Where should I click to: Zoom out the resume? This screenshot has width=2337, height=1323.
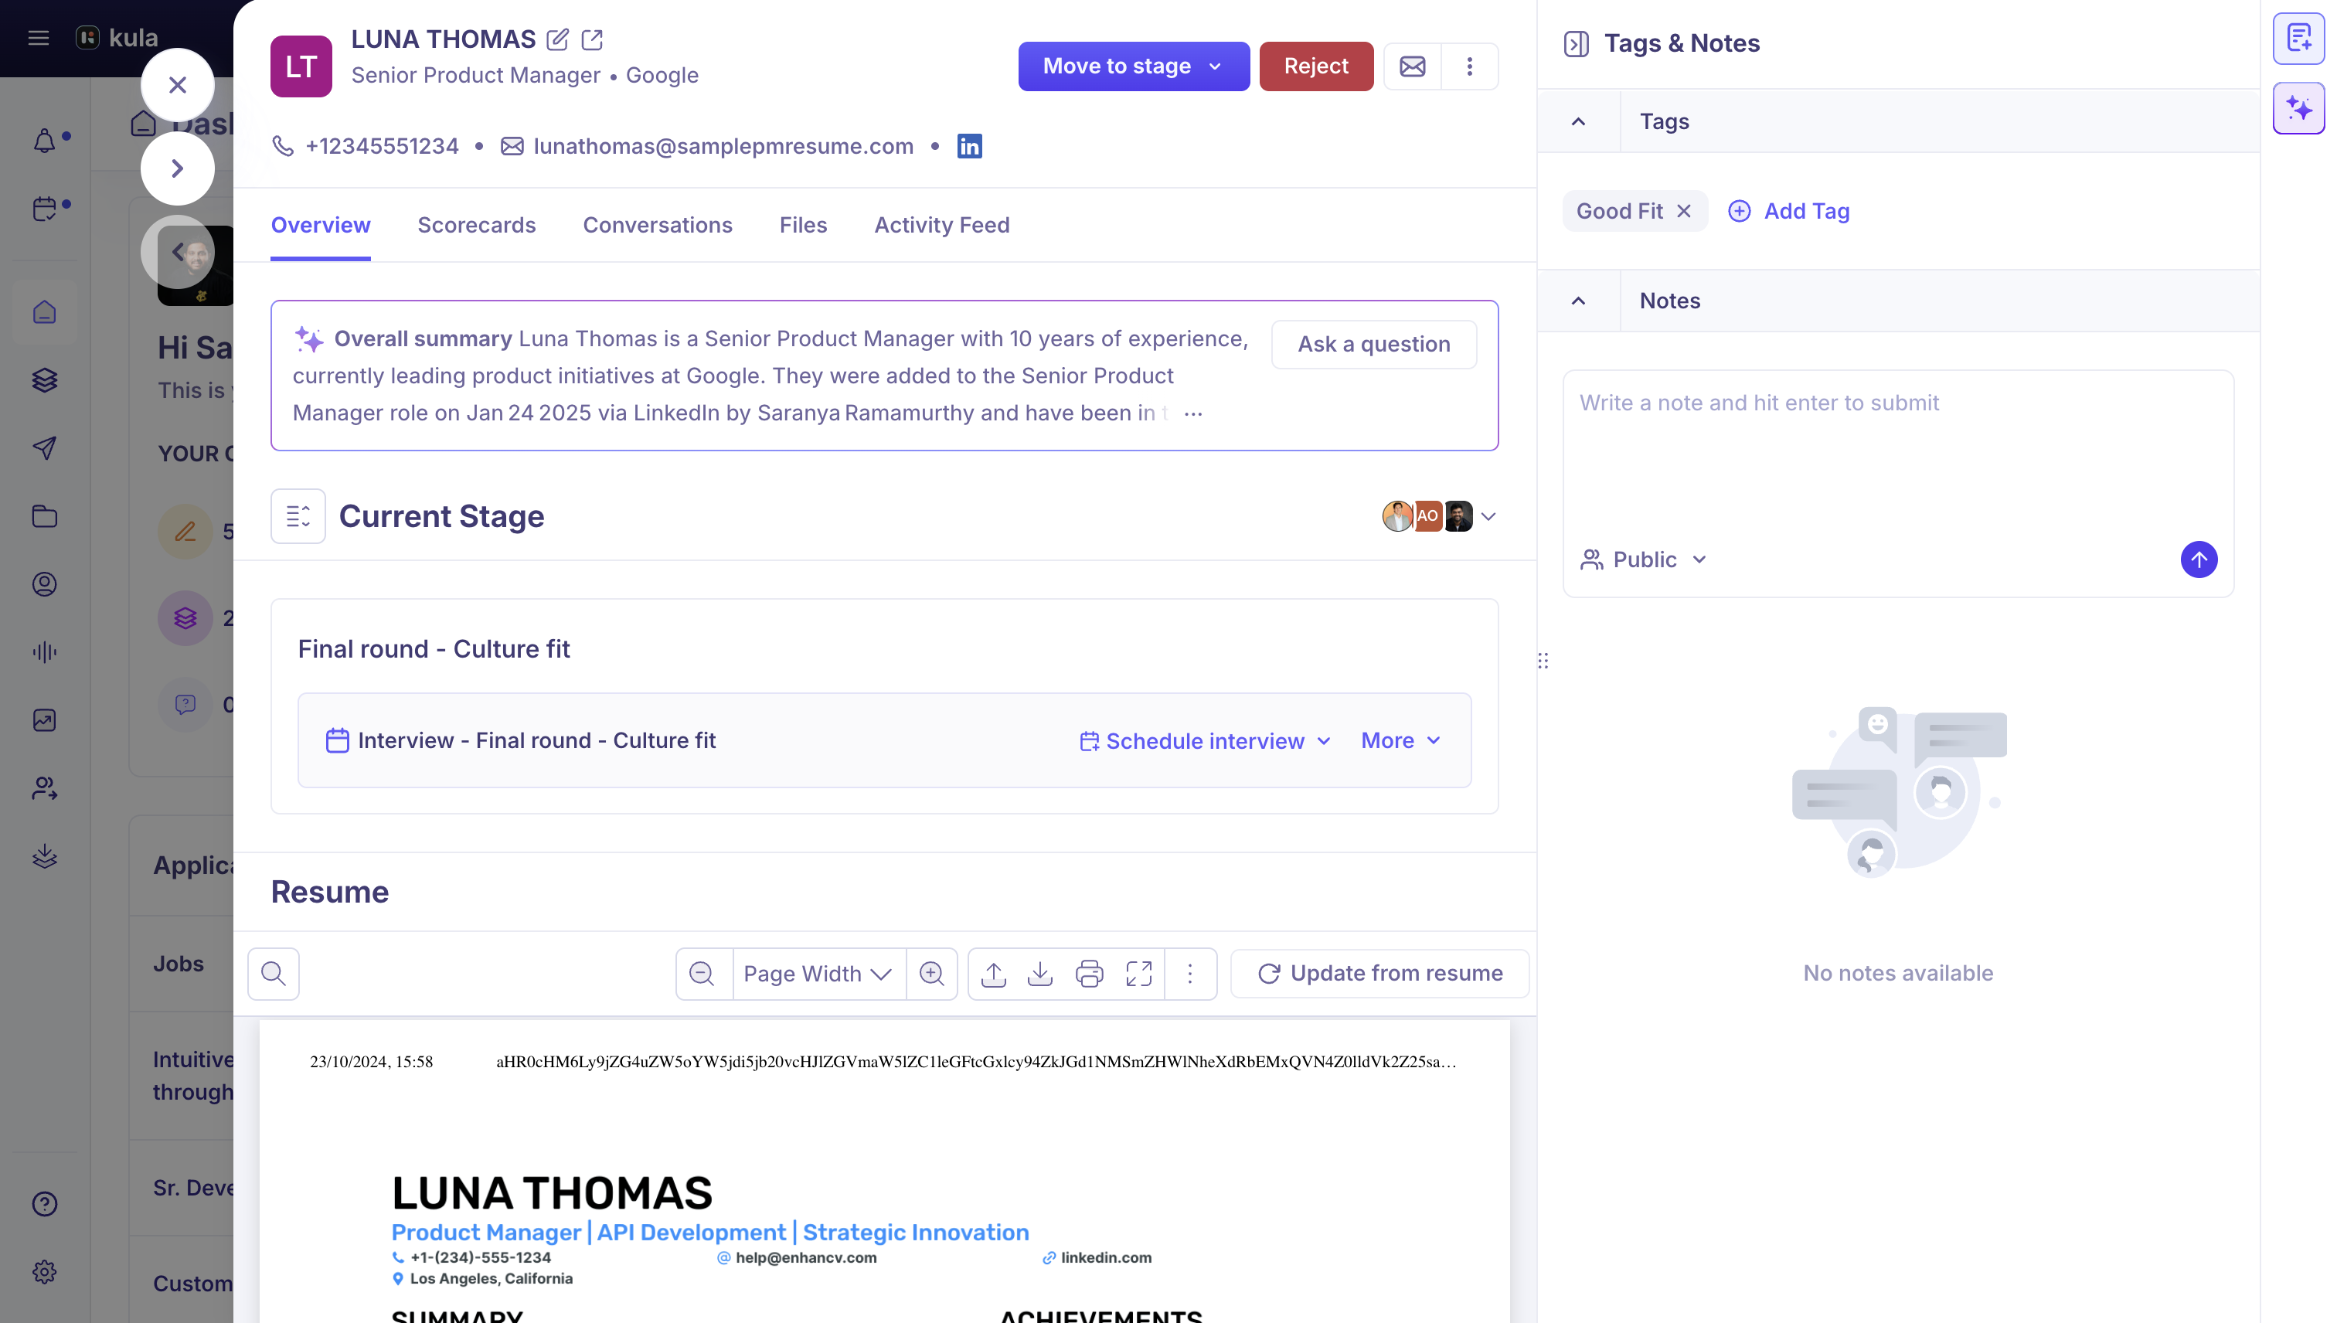(x=702, y=973)
